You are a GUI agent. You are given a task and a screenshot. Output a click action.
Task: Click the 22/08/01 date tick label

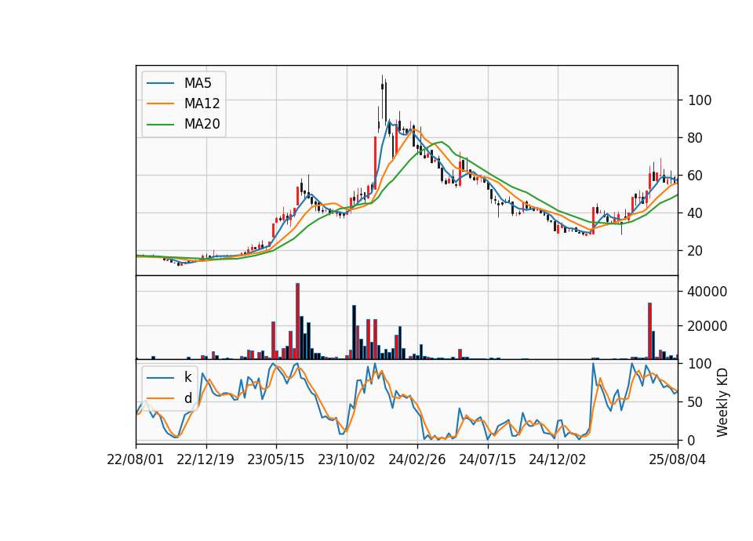[x=136, y=459]
